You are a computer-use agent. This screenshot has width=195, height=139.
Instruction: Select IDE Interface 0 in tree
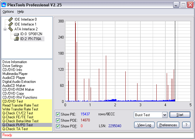coord(26,19)
